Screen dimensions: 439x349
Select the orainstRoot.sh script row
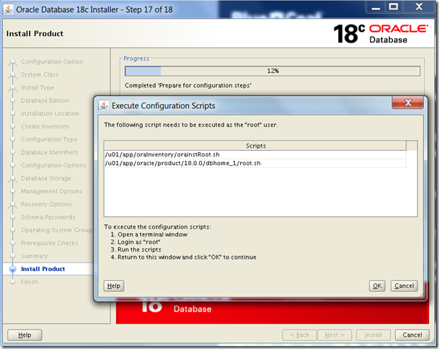[255, 154]
